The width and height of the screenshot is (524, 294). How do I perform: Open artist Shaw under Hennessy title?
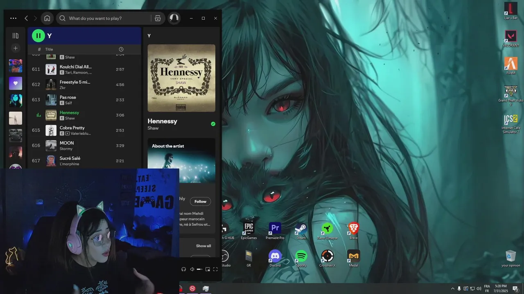153,128
